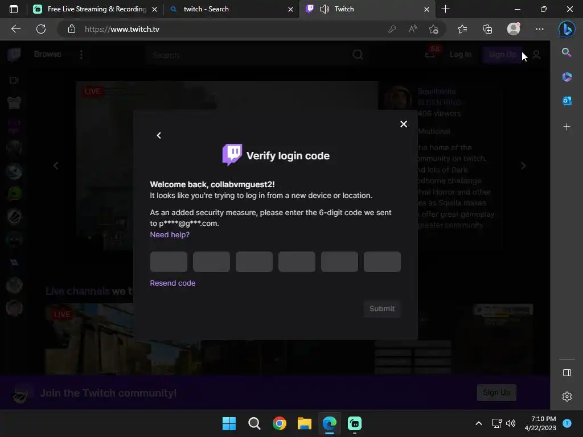Close the Free Live Streaming & Recording tab
This screenshot has height=437, width=583.
154,9
